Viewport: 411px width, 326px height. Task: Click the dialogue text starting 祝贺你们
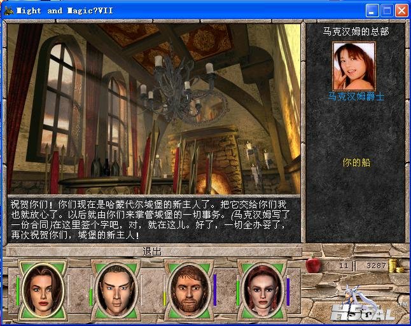point(150,219)
